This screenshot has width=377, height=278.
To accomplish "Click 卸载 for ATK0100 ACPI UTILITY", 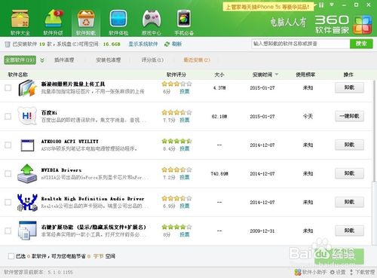I will point(349,145).
